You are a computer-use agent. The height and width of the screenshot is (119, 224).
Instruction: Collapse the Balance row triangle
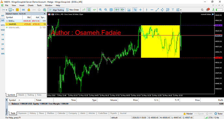pos(10,104)
